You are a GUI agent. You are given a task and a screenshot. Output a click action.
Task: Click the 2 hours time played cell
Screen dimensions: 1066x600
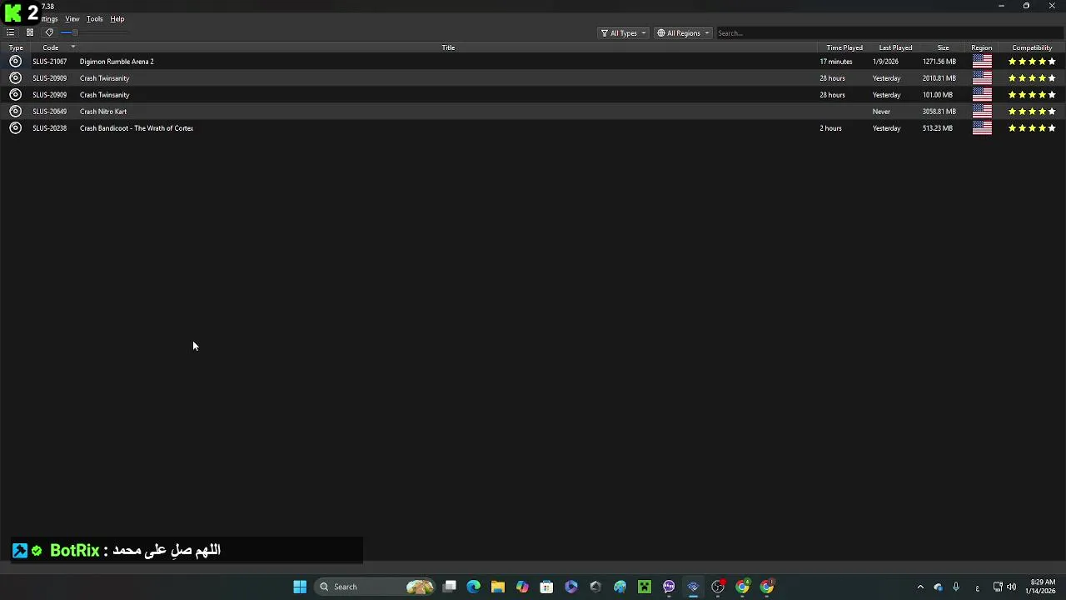point(830,128)
